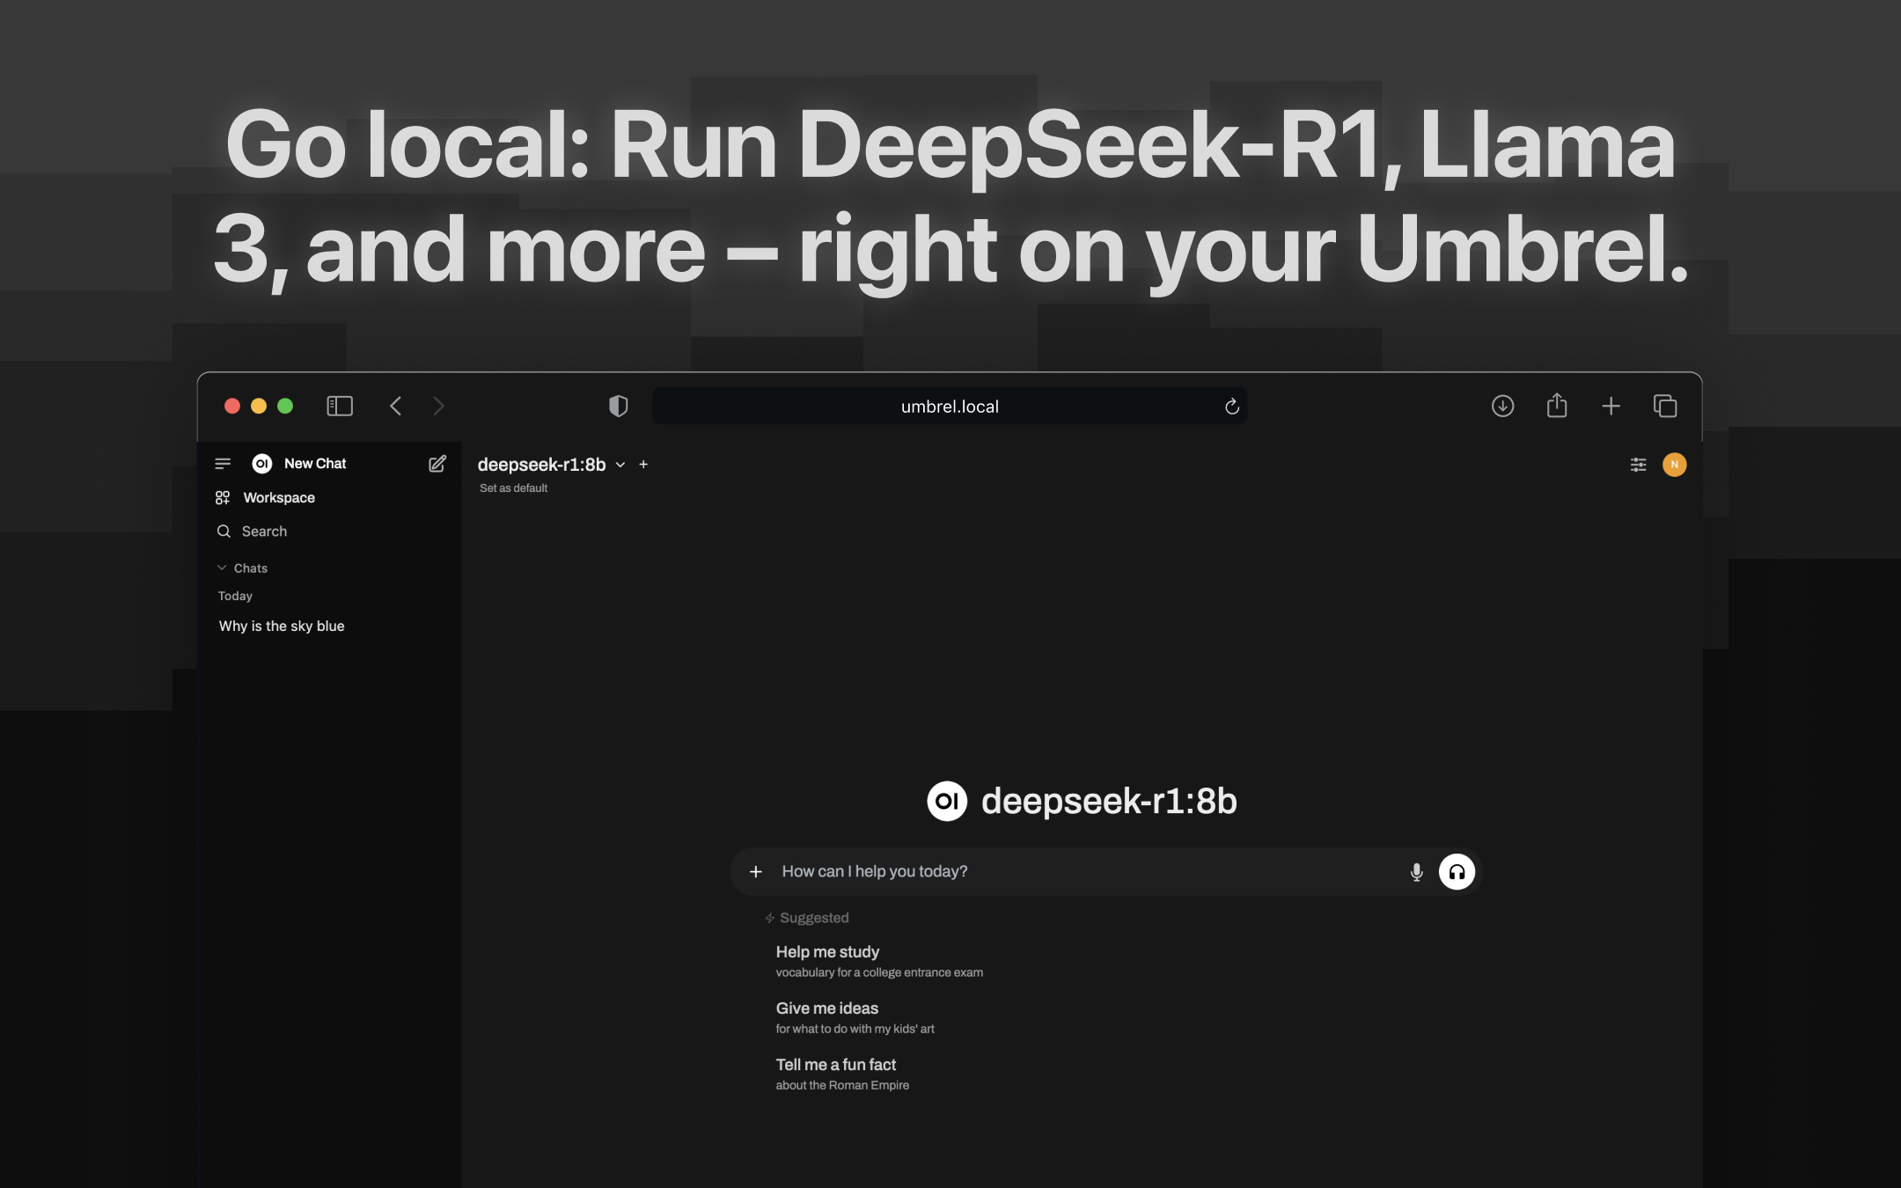Click the Open WebUI logo next to New Chat

point(260,463)
